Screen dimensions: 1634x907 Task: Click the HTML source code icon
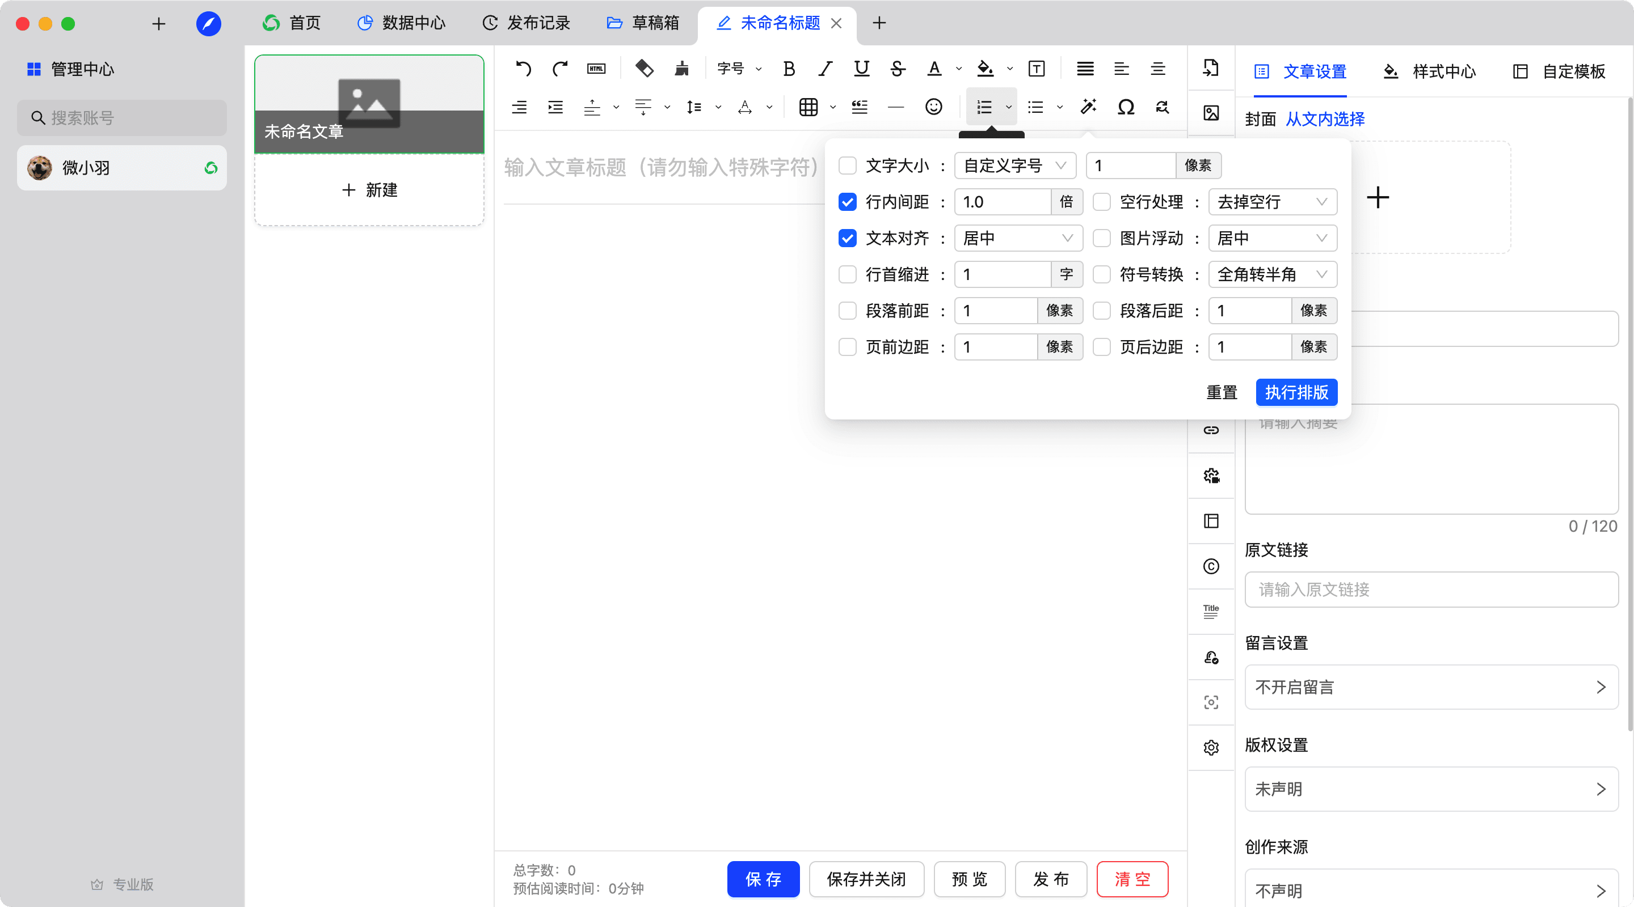click(x=596, y=69)
